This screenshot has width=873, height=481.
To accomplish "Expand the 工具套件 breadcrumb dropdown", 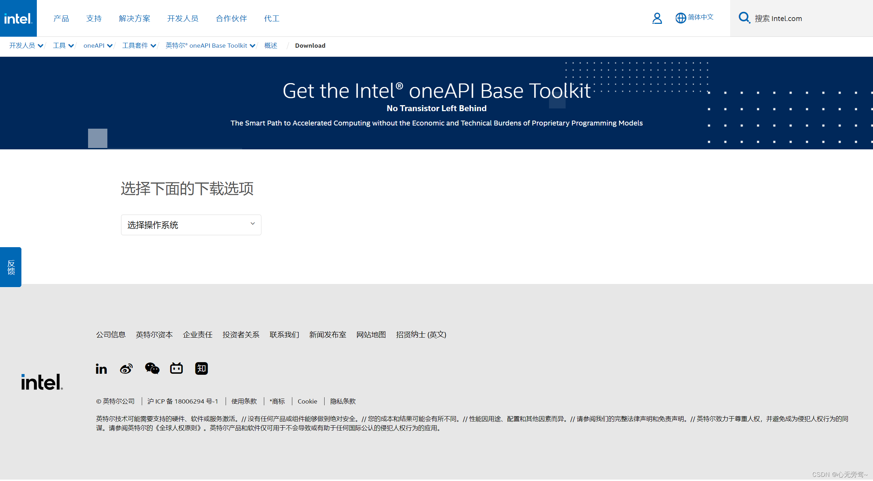I will pos(153,46).
